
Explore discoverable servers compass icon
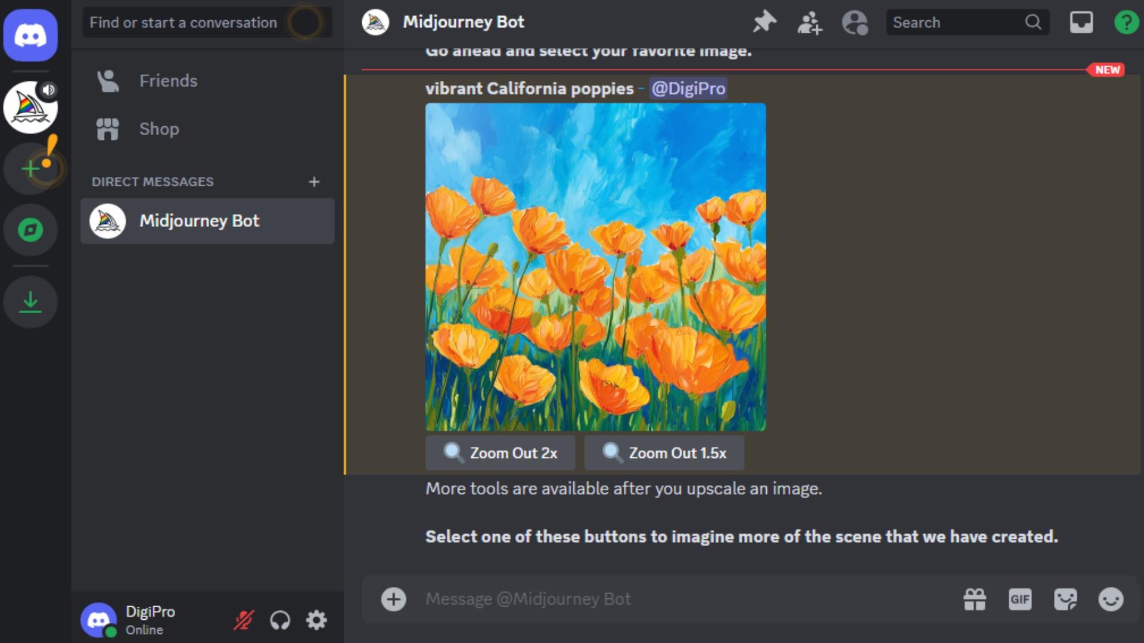pos(30,230)
